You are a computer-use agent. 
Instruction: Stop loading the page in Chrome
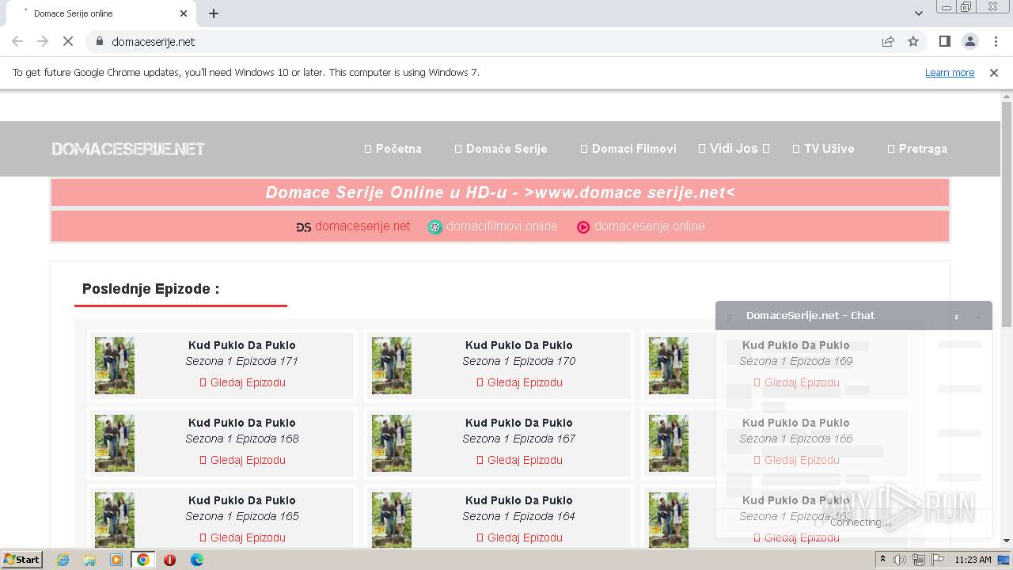68,41
